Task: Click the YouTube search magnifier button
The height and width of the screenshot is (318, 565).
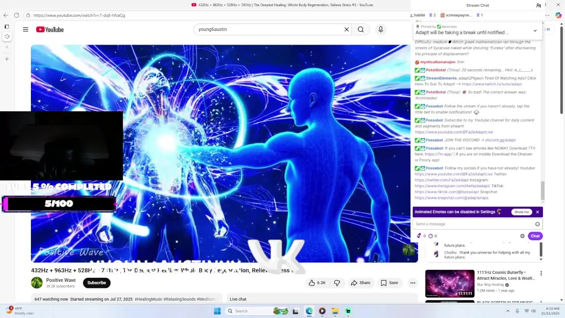Action: pos(361,30)
